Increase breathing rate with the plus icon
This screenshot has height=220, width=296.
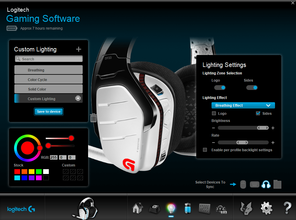273,143
